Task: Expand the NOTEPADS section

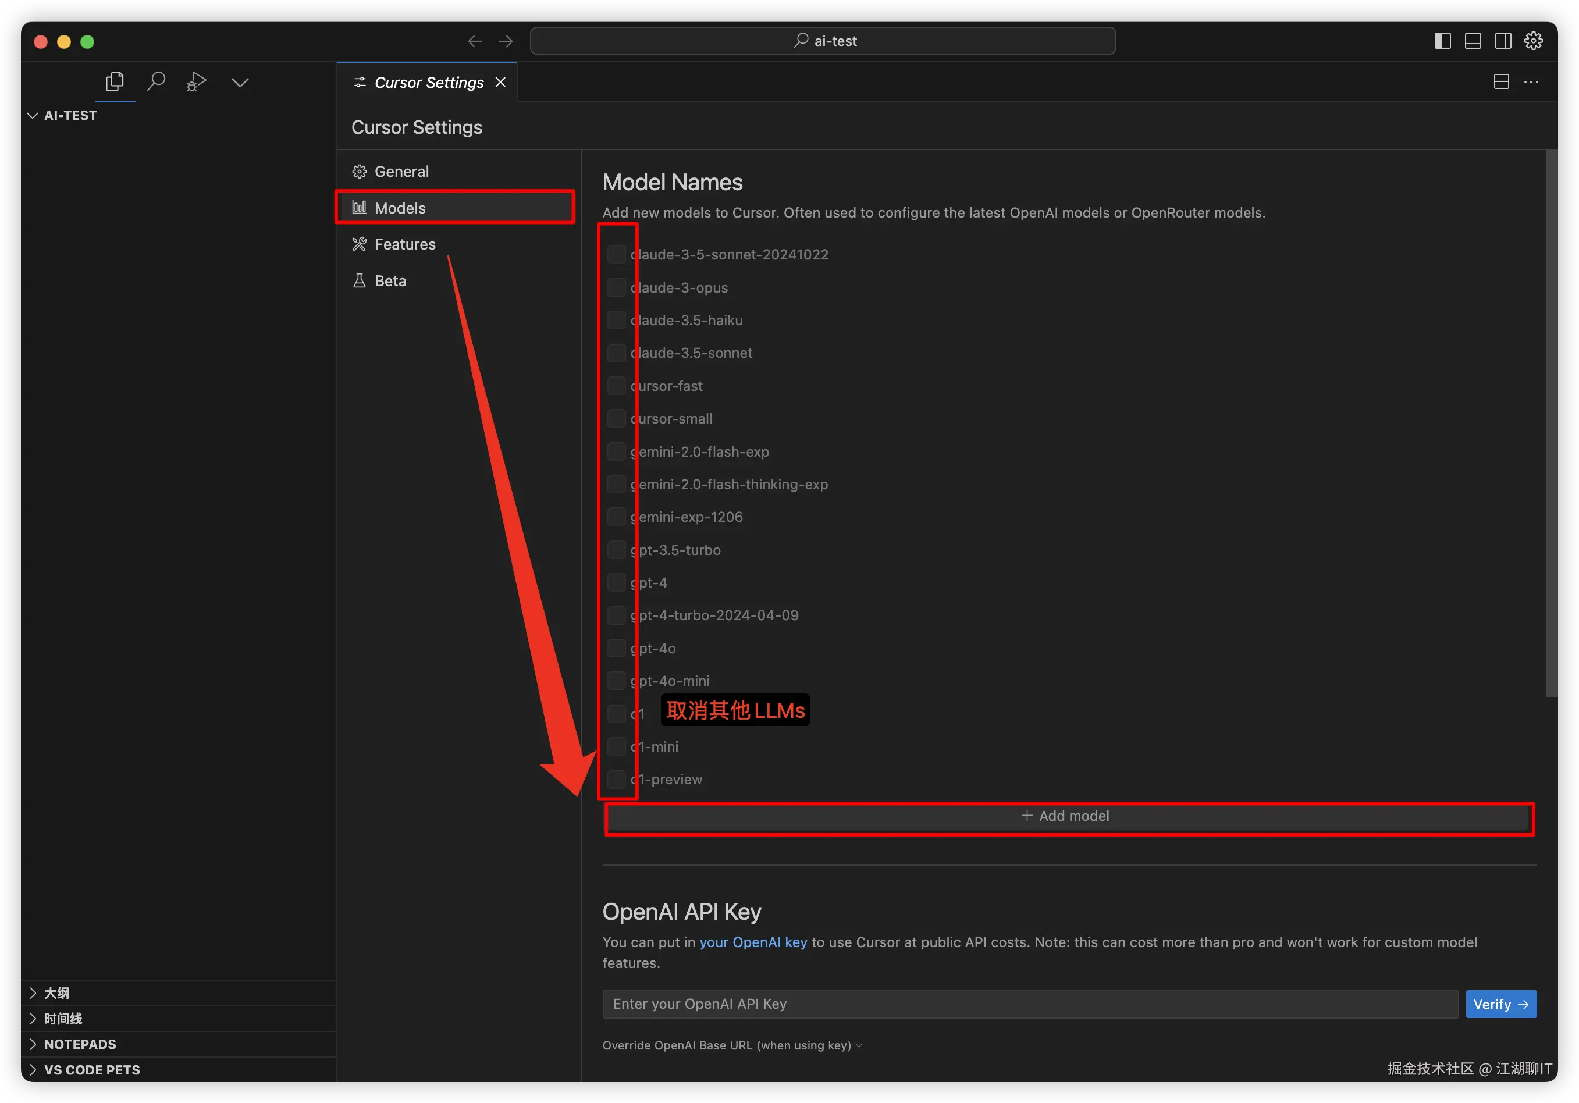Action: [x=80, y=1044]
